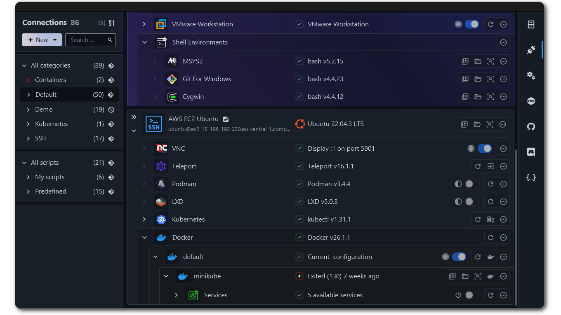Image resolution: width=561 pixels, height=315 pixels.
Task: Expand the Kubernetes connection row
Action: pos(144,219)
